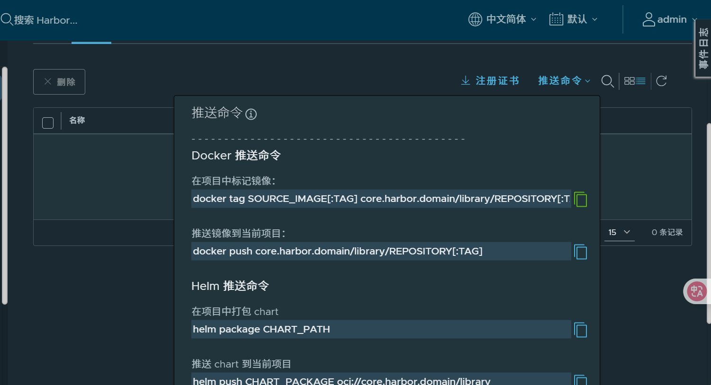Copy the helm package command

tap(580, 330)
